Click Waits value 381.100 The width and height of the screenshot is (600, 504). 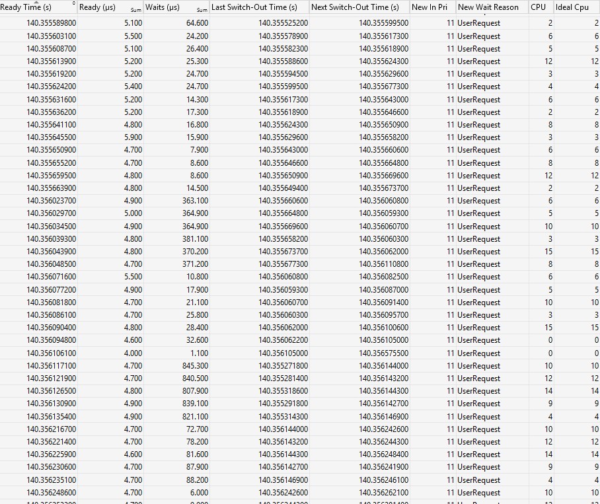pyautogui.click(x=195, y=239)
